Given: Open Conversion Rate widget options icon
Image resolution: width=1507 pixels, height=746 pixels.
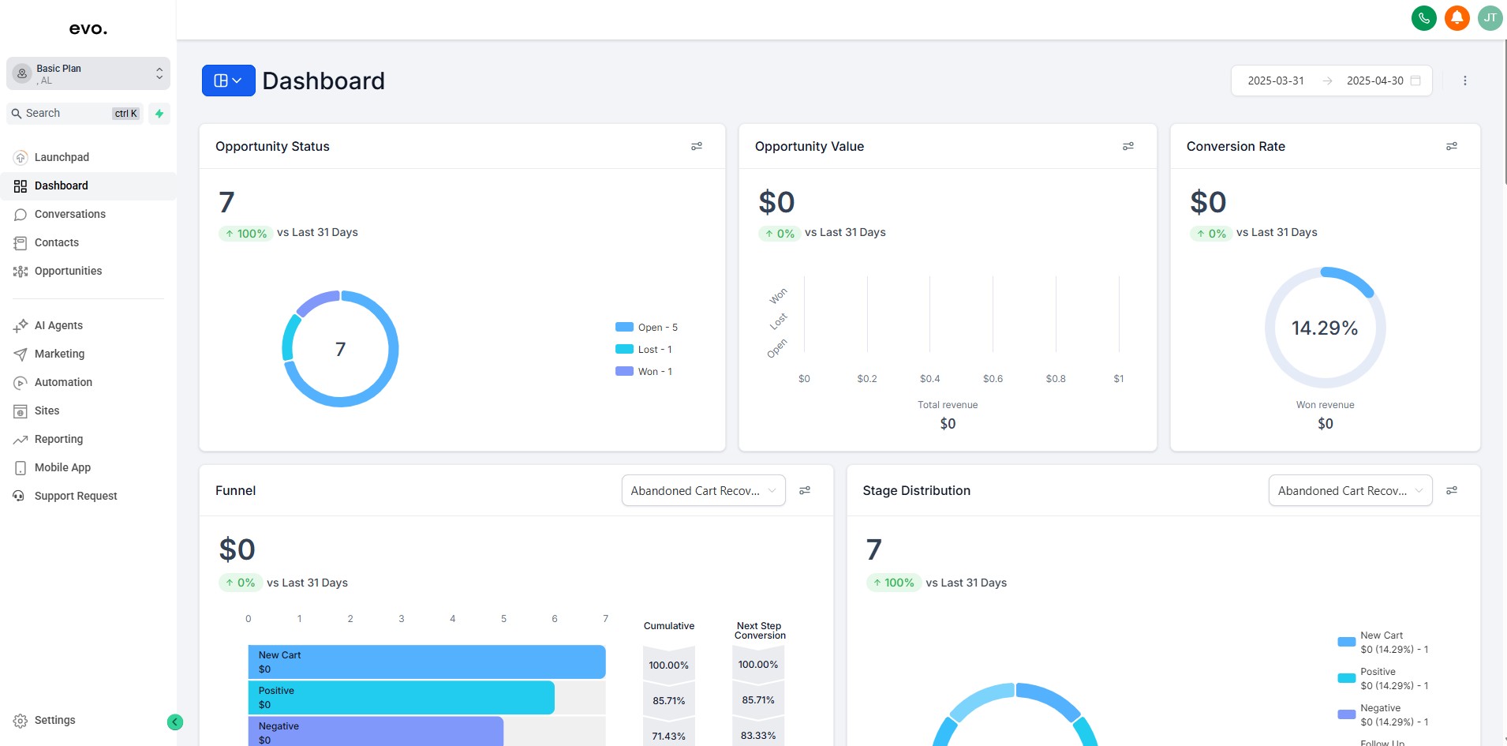Looking at the screenshot, I should [x=1451, y=146].
